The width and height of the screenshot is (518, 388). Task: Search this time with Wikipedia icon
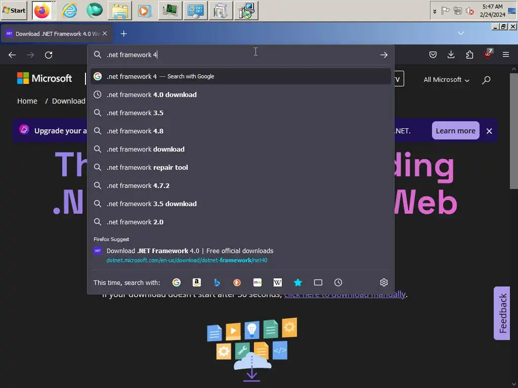[278, 282]
